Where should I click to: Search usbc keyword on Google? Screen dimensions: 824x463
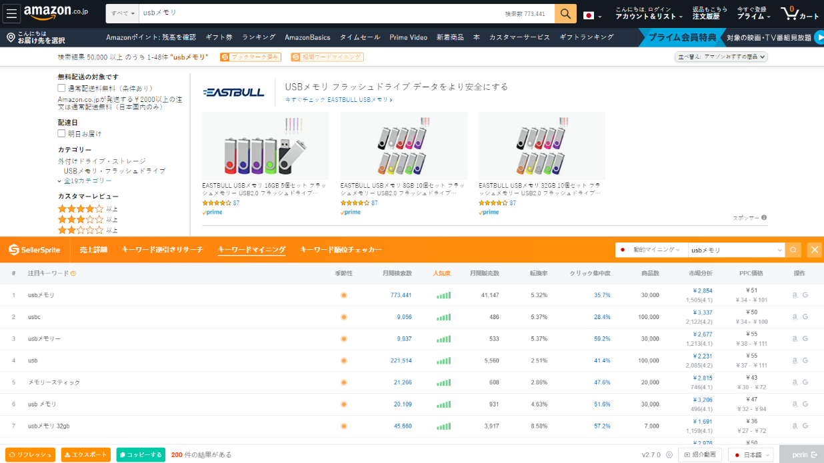click(x=805, y=317)
